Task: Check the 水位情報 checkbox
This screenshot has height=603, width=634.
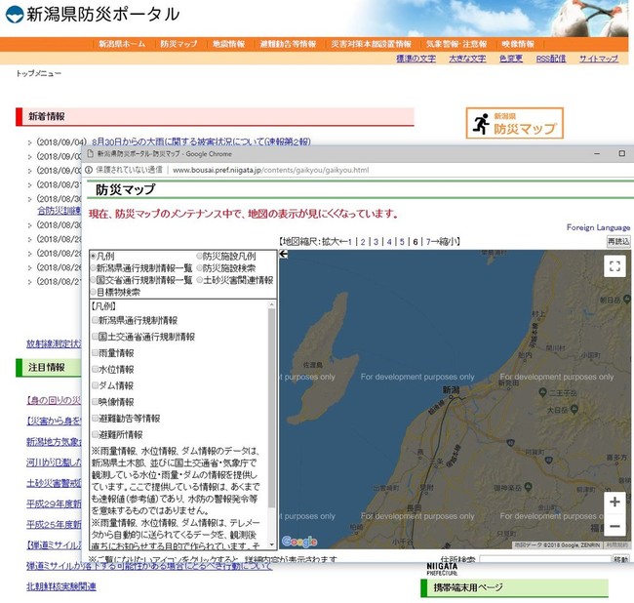Action: (x=95, y=369)
